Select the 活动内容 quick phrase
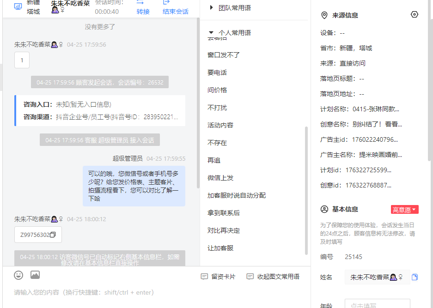This screenshot has width=433, height=308. point(220,125)
